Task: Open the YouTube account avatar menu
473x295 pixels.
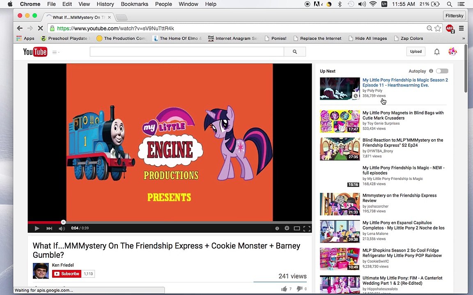Action: click(452, 52)
